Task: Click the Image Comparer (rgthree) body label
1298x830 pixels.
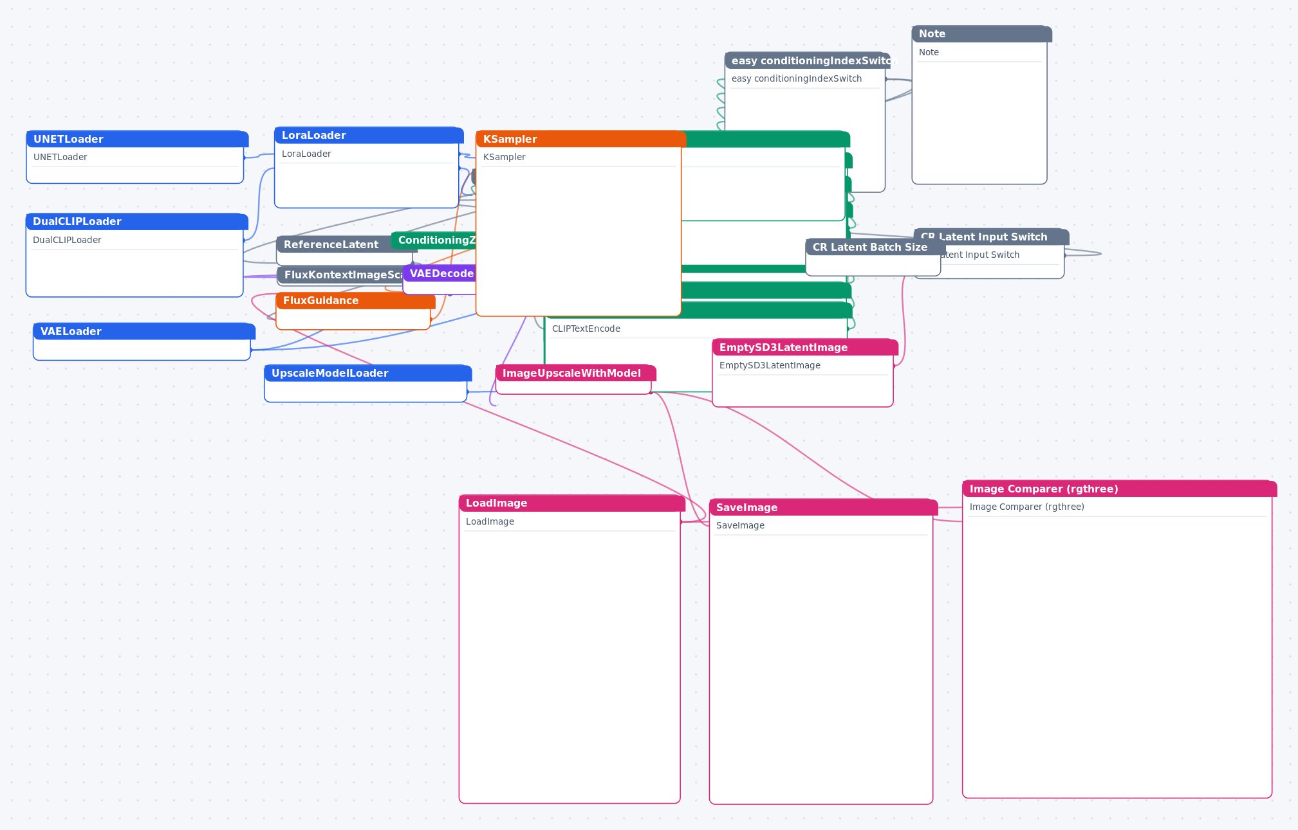Action: (1027, 507)
